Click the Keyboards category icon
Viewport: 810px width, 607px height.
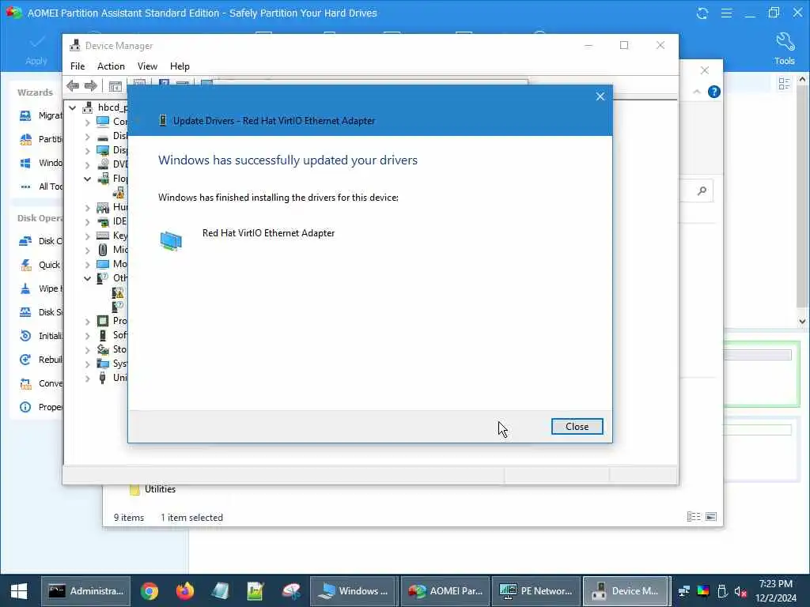104,236
